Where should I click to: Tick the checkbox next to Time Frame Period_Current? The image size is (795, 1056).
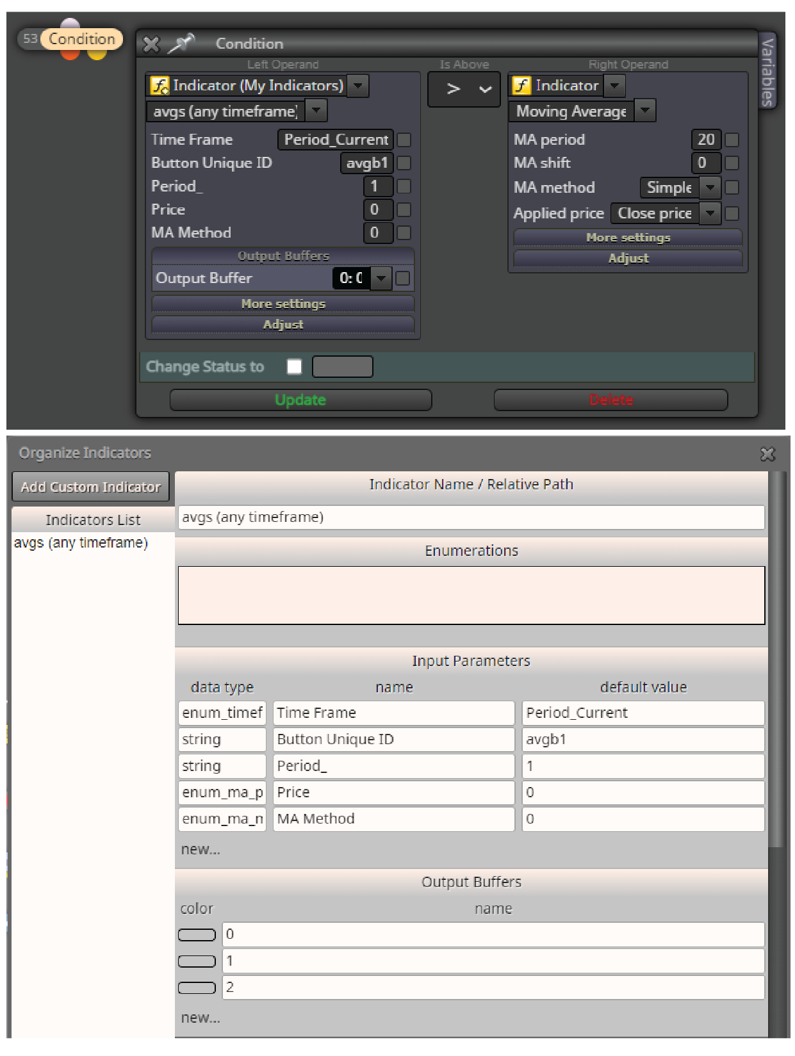pyautogui.click(x=404, y=140)
